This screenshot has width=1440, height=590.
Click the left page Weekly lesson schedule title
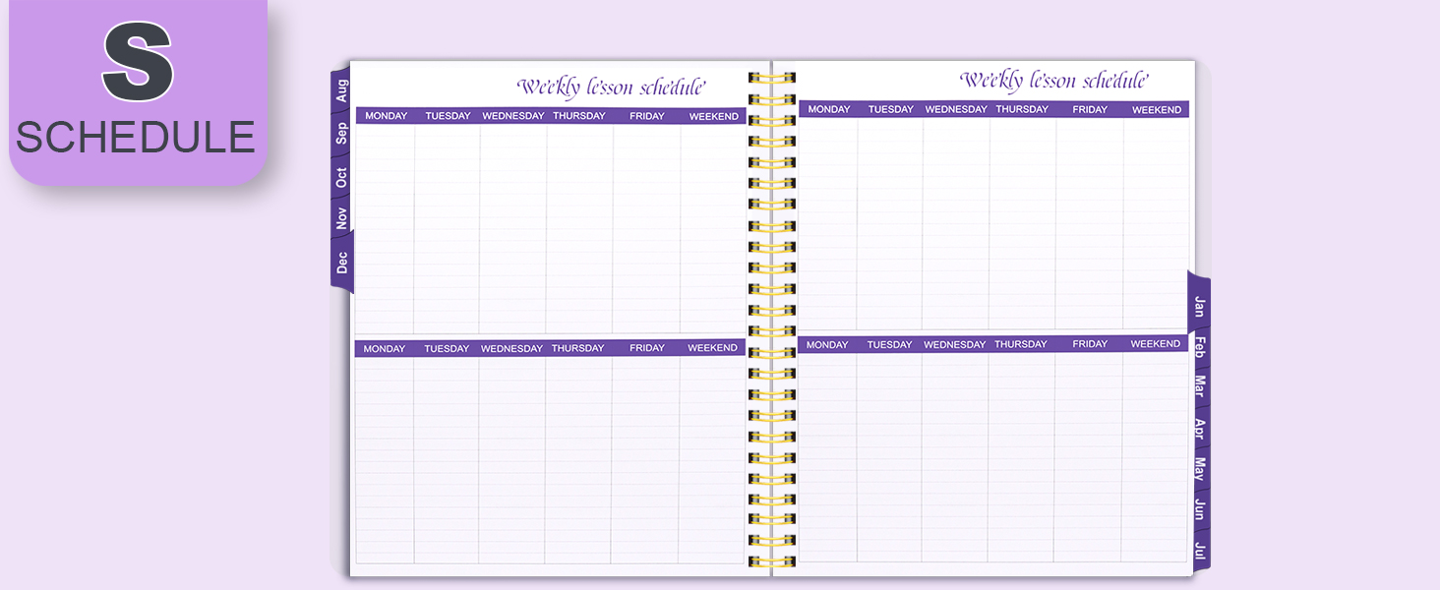(612, 87)
